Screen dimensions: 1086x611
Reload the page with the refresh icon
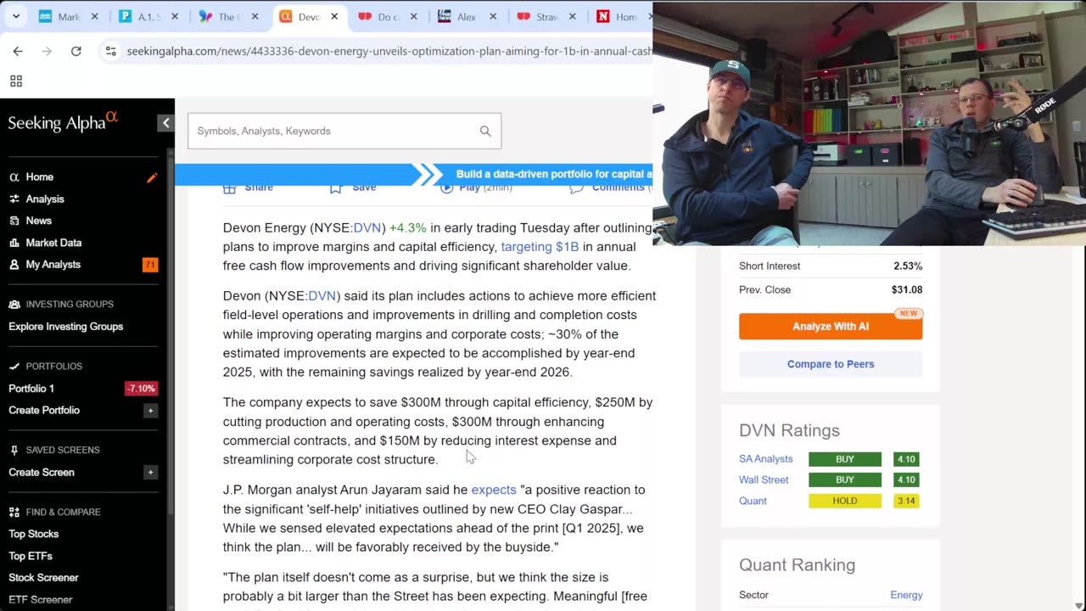point(76,51)
